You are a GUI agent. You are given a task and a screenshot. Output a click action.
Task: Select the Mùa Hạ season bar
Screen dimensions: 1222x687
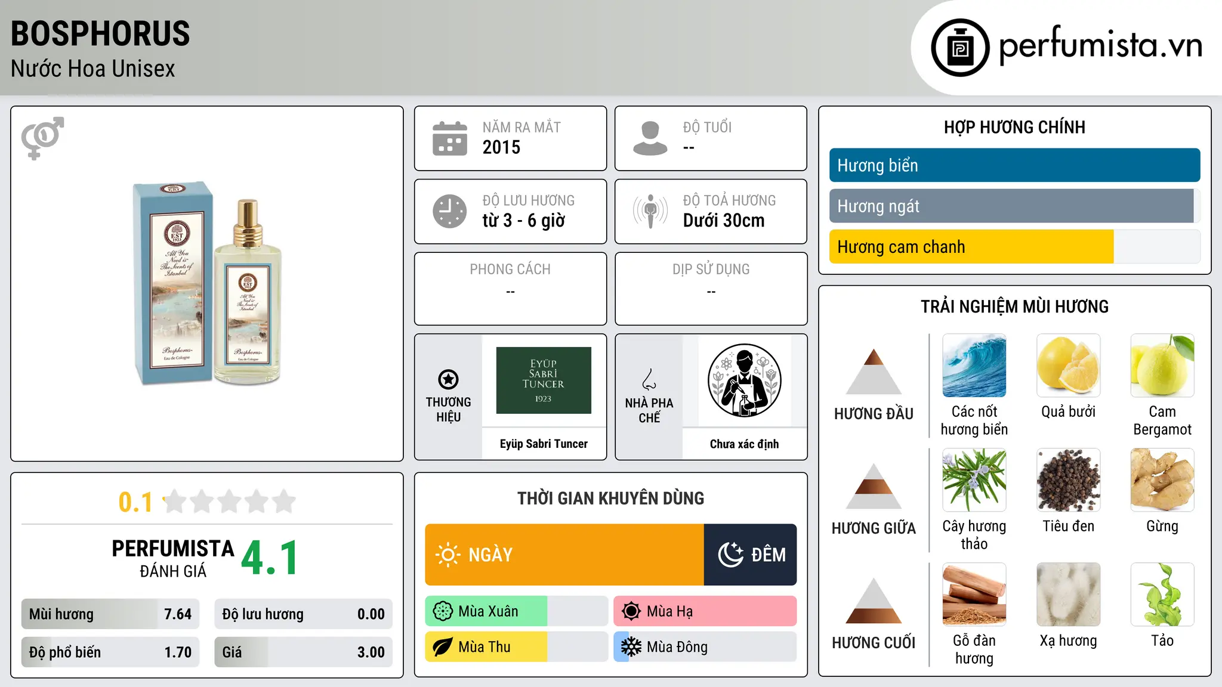pos(705,611)
